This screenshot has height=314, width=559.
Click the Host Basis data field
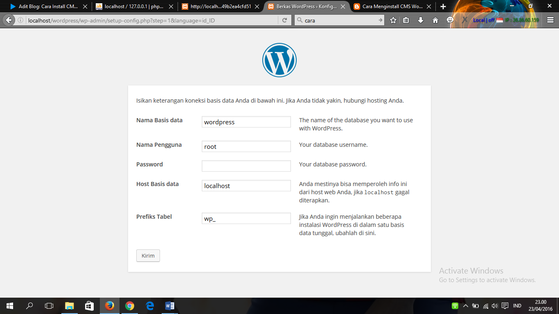246,186
